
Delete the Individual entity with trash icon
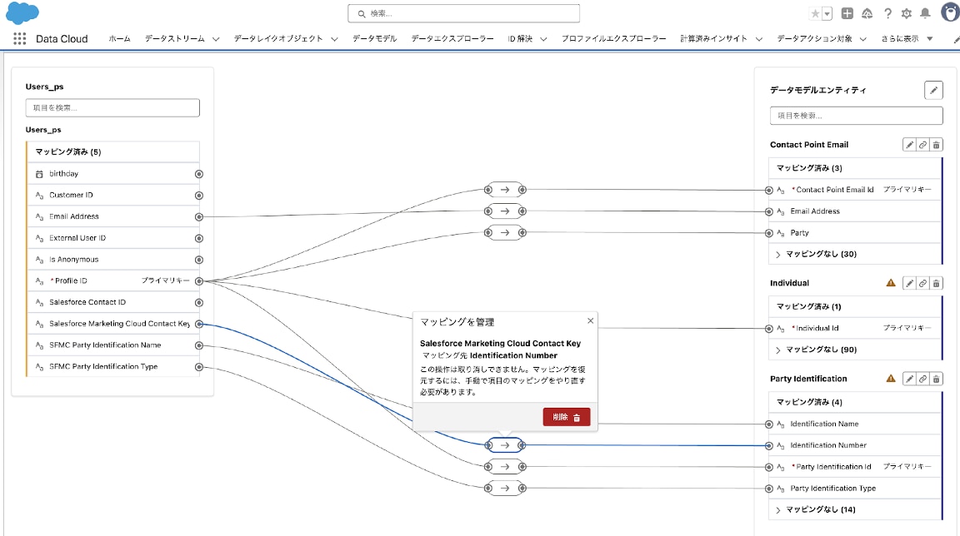coord(936,283)
